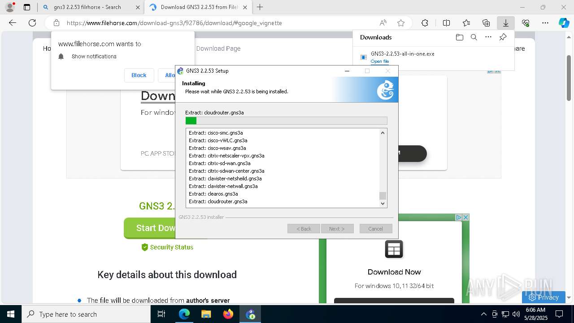This screenshot has width=574, height=323.
Task: Open the network tray icon
Action: (505, 314)
